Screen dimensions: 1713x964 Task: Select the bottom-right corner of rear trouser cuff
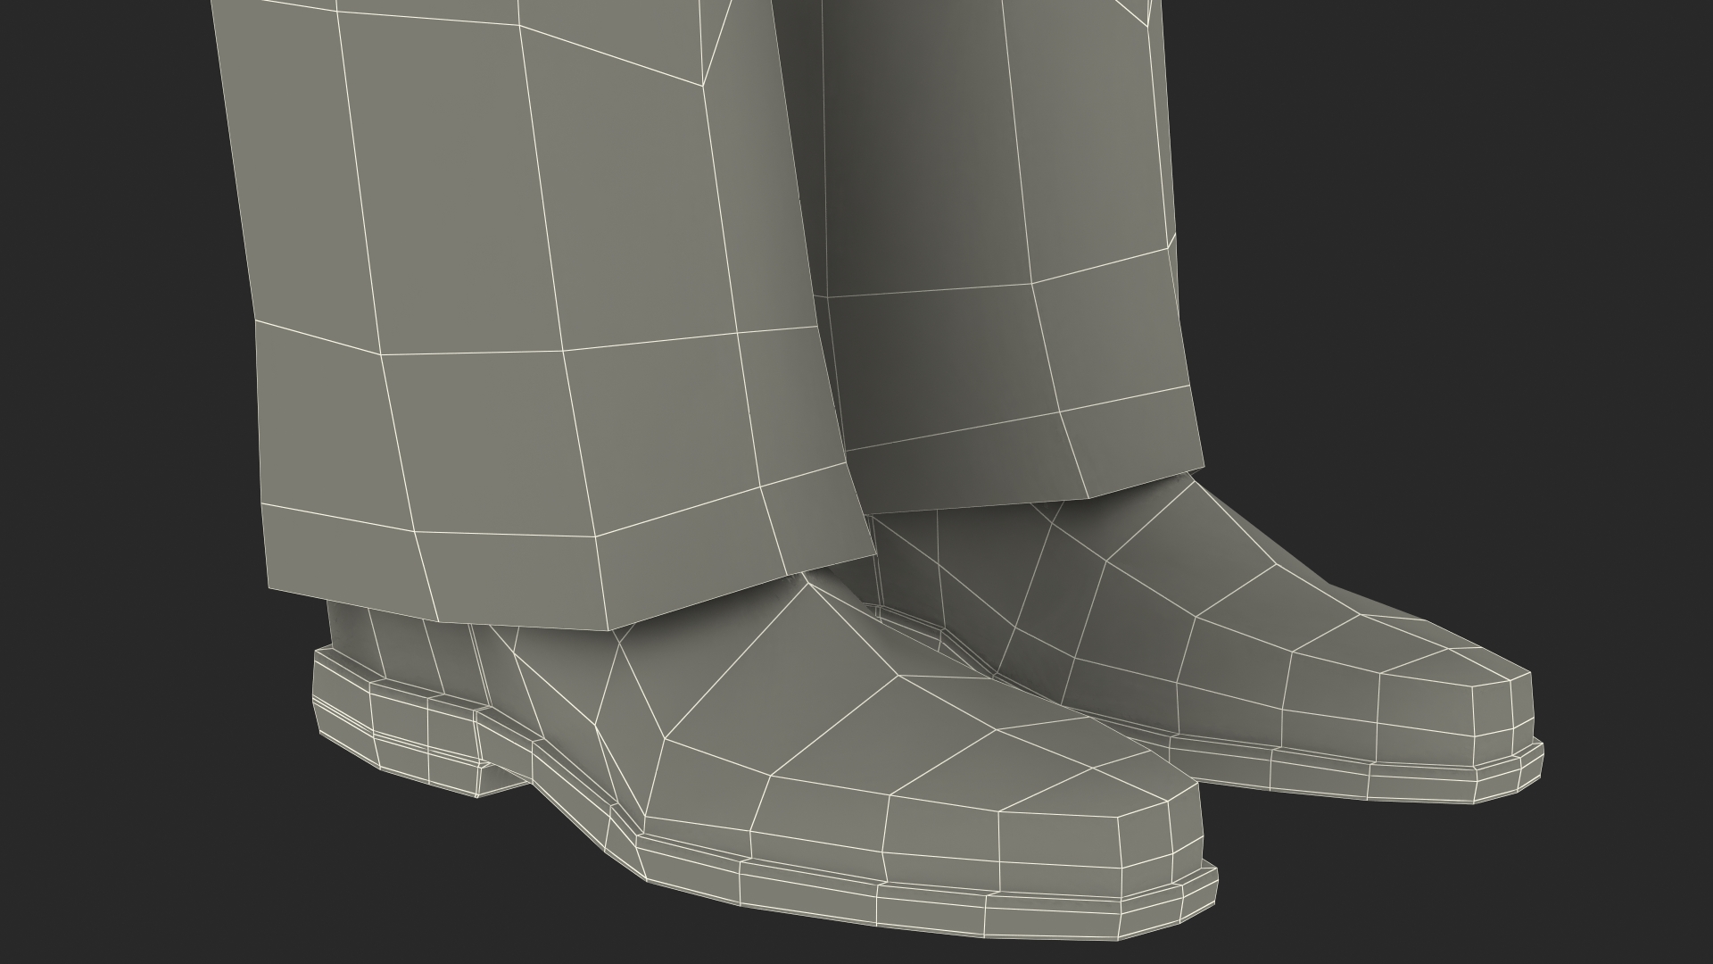click(x=1203, y=465)
